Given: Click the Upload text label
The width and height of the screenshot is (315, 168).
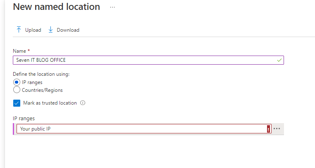Looking at the screenshot, I should coord(33,30).
